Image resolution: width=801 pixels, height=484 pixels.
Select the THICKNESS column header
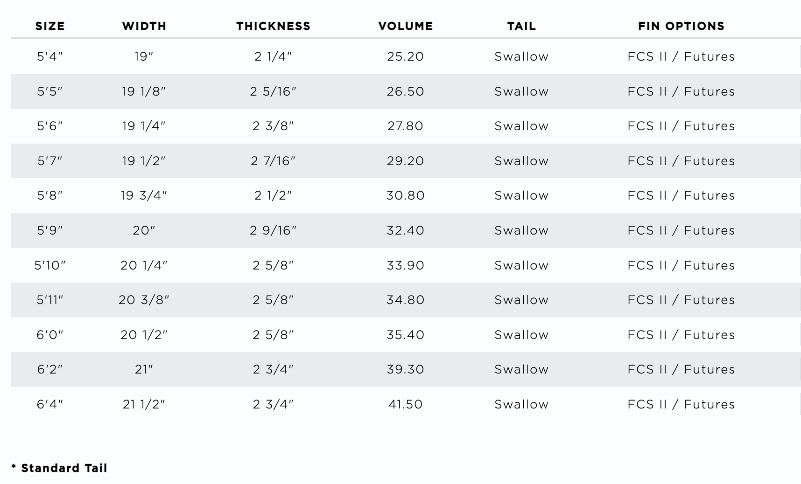click(x=273, y=26)
